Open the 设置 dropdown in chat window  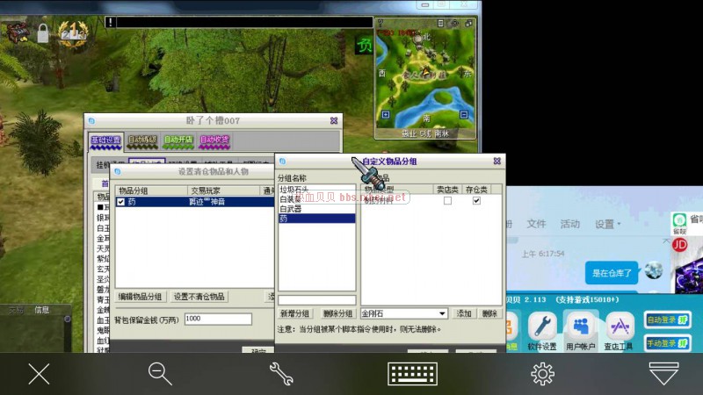pos(608,224)
